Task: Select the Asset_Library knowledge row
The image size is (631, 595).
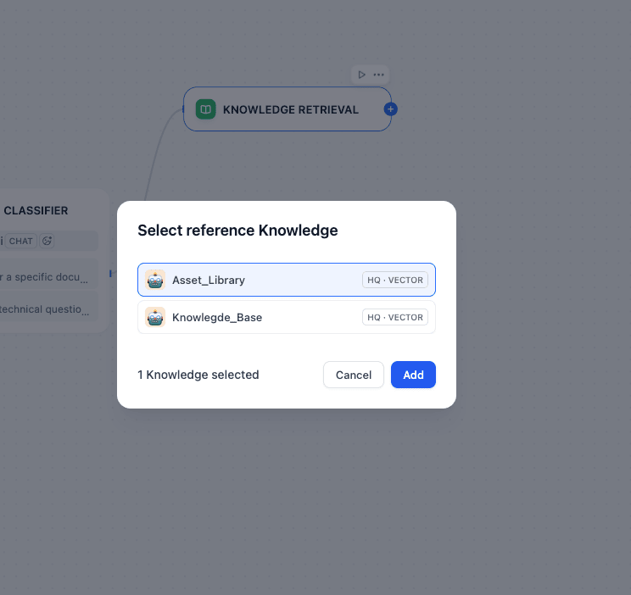Action: coord(286,280)
